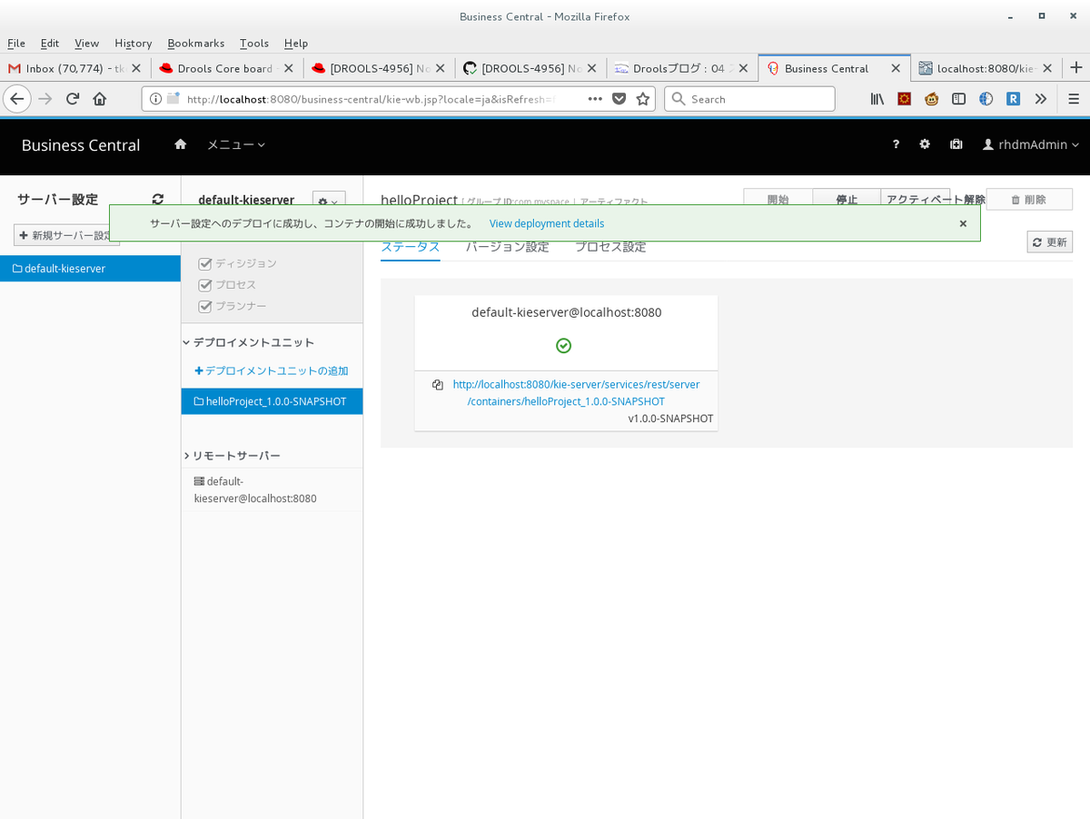Open the rhdmAdmin user dropdown
Image resolution: width=1090 pixels, height=819 pixels.
pyautogui.click(x=1031, y=144)
